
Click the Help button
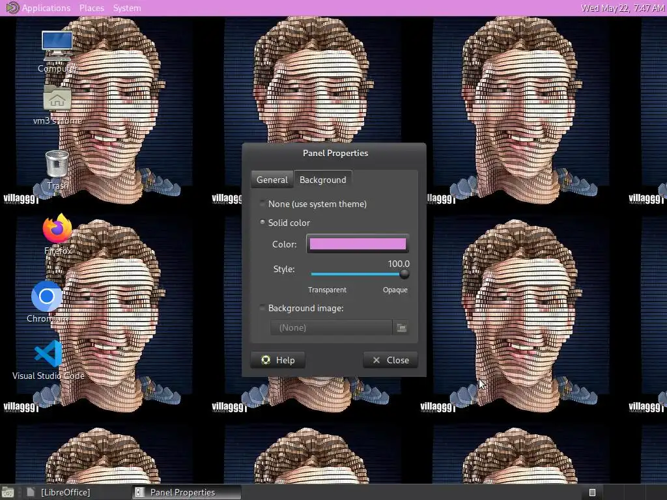[277, 360]
